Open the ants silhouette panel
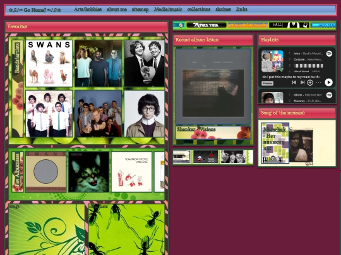Viewport: 341px width, 255px height. (126, 229)
